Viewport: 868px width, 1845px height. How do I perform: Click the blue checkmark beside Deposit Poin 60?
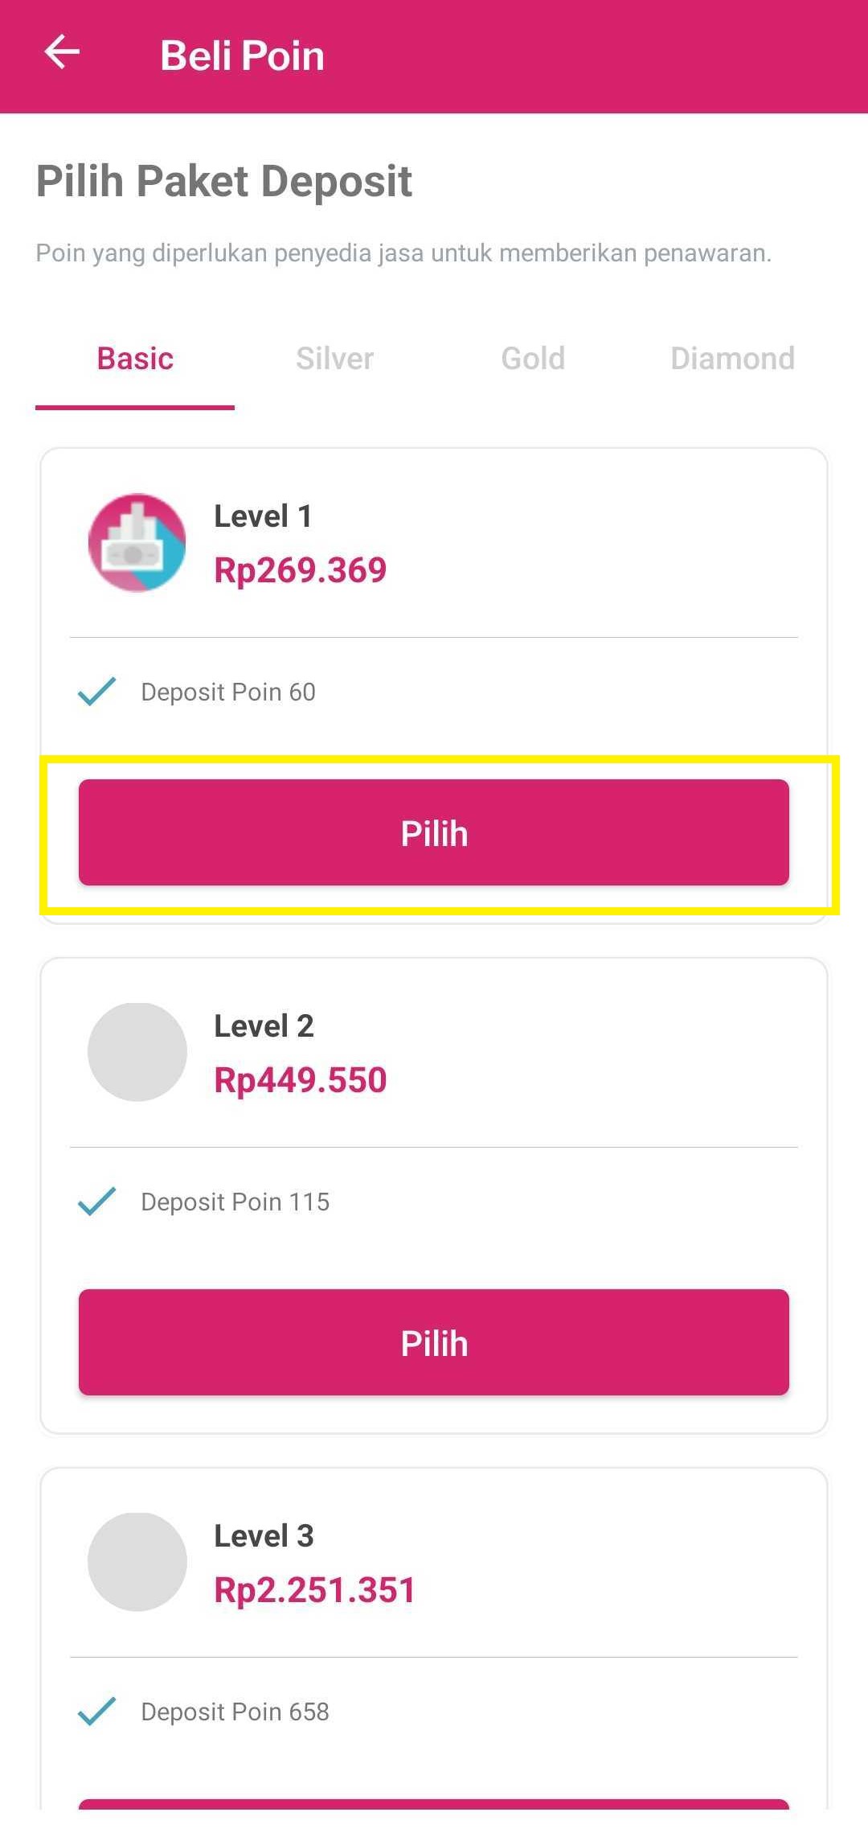click(96, 690)
